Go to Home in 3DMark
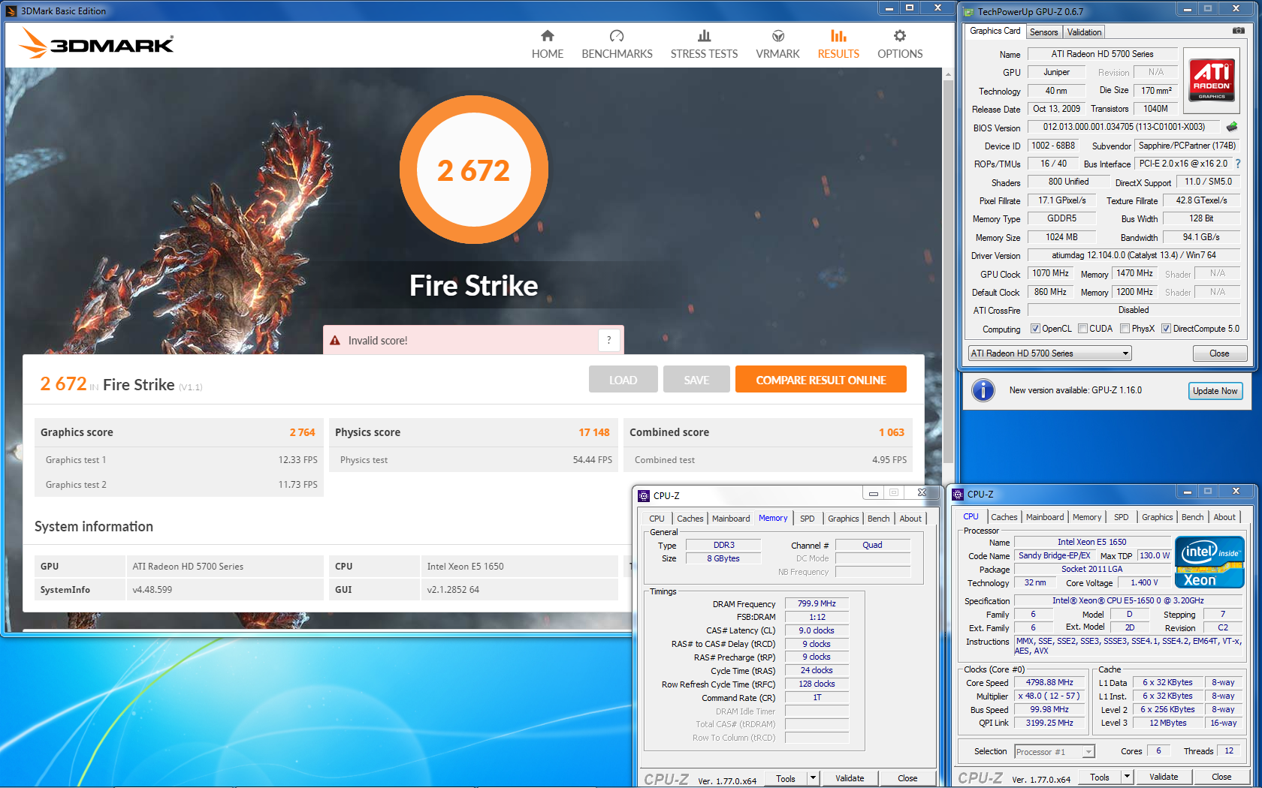This screenshot has width=1262, height=788. 547,44
